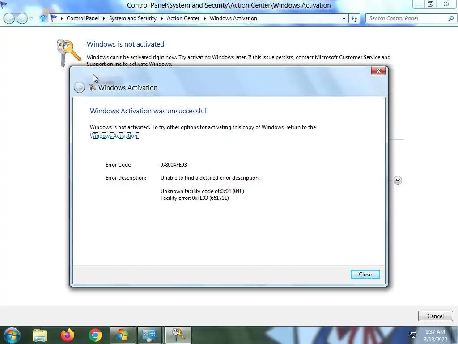Switch to Windows Activation keys taskbar button
Viewport: 458px width, 344px height.
[x=178, y=335]
